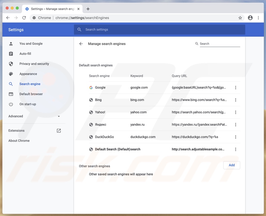Screen dimensions: 266x216
Task: Click the browser back navigation arrow
Action: 8,18
